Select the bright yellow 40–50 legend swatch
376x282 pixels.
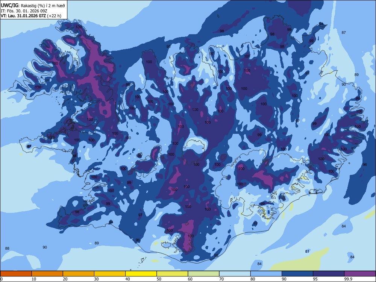pyautogui.click(x=141, y=274)
